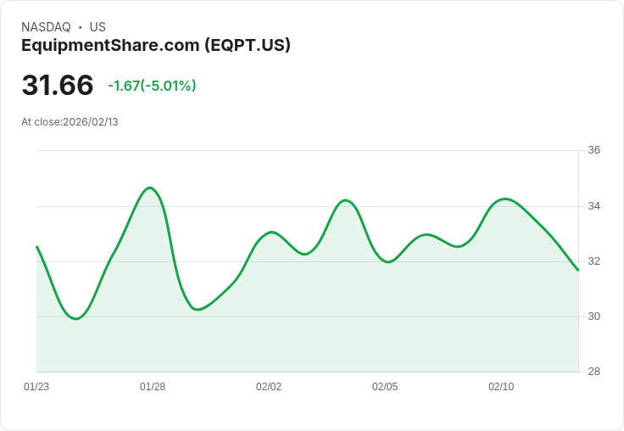Click the 32 value on the price axis
This screenshot has width=624, height=431.
pos(593,261)
